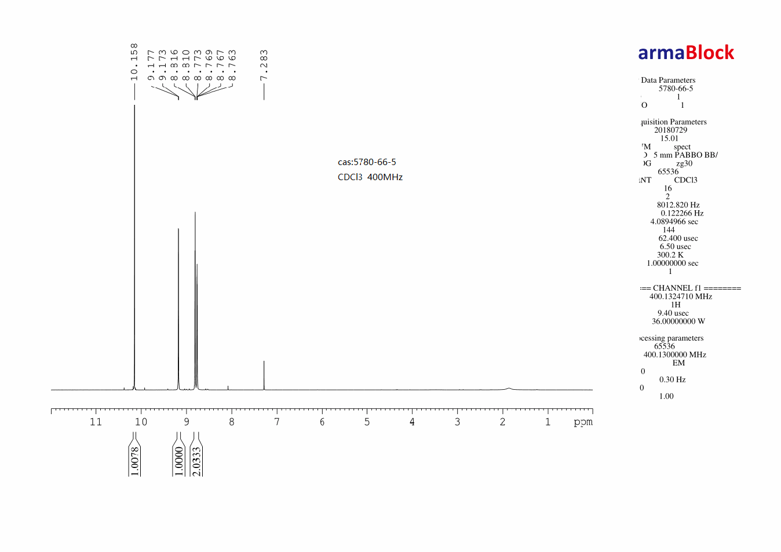
Task: Click the acquisition date 20180729
Action: point(671,130)
